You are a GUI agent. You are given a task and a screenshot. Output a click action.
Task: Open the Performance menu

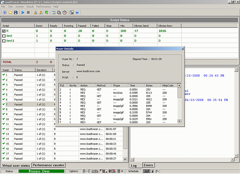(43, 7)
